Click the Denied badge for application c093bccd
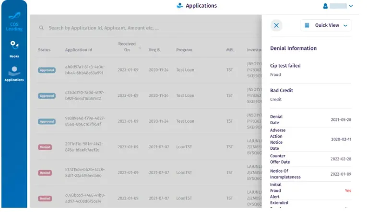Image resolution: width=367 pixels, height=212 pixels. (45, 199)
